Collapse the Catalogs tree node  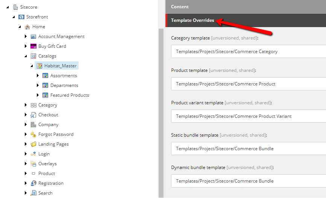[x=26, y=56]
